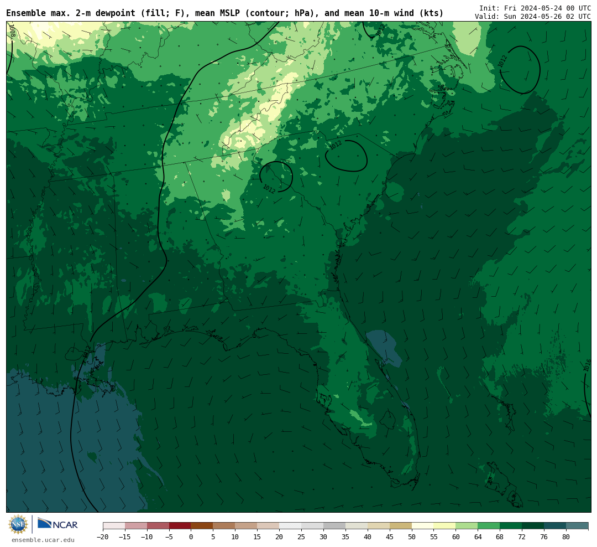The image size is (597, 547).
Task: Click the light green swatch between 60 and 64
Action: point(467,526)
